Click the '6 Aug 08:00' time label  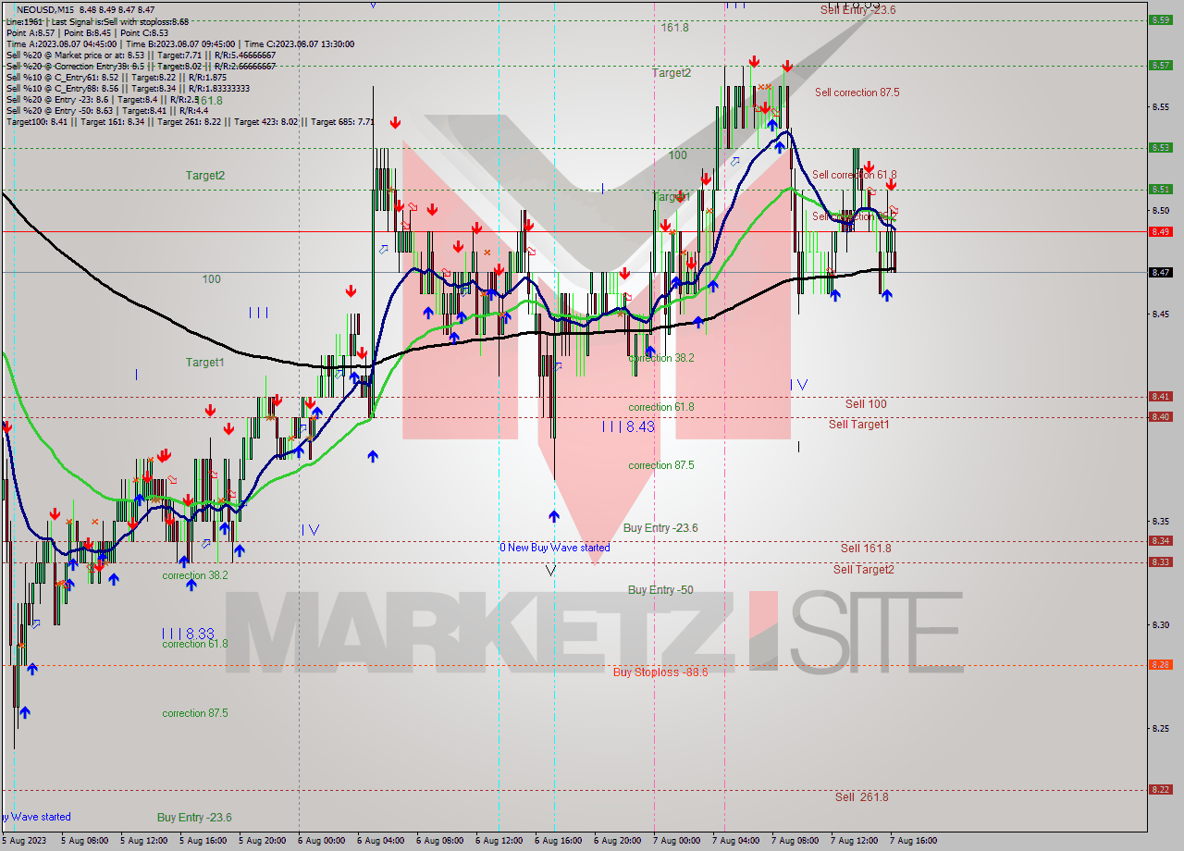tap(440, 841)
